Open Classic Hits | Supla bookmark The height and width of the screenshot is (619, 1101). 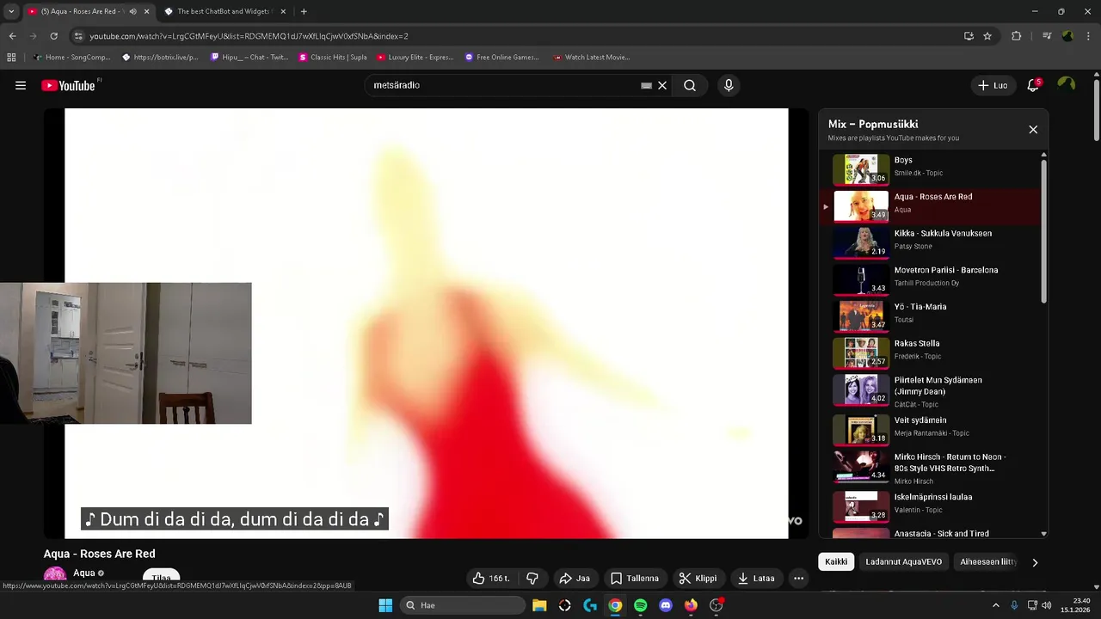(x=333, y=58)
